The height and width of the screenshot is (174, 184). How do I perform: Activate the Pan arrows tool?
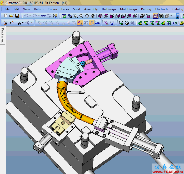87,16
